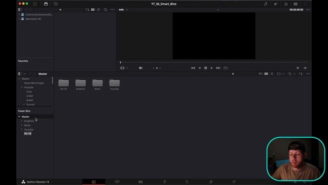Expand the Youtube power bin
This screenshot has width=328, height=185.
point(22,129)
